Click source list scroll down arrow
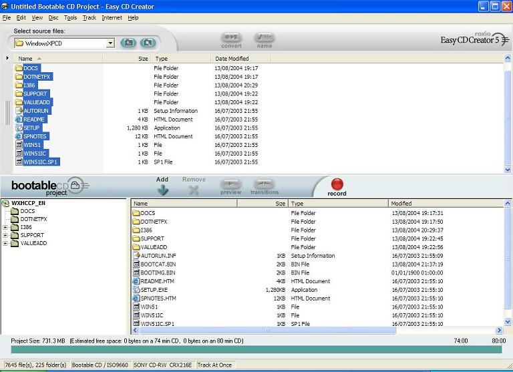The width and height of the screenshot is (513, 372). 508,170
